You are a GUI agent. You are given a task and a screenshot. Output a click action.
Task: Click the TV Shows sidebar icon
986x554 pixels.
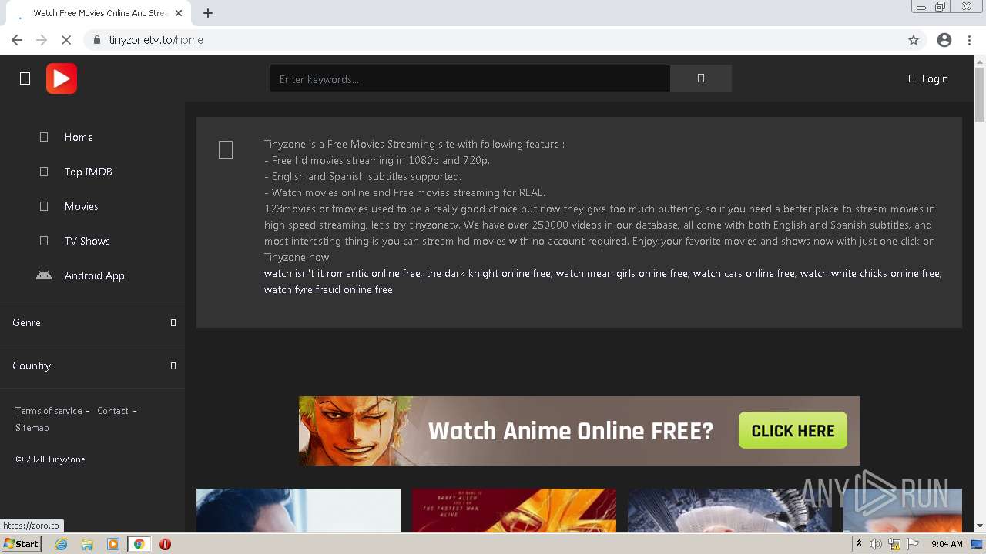(44, 241)
